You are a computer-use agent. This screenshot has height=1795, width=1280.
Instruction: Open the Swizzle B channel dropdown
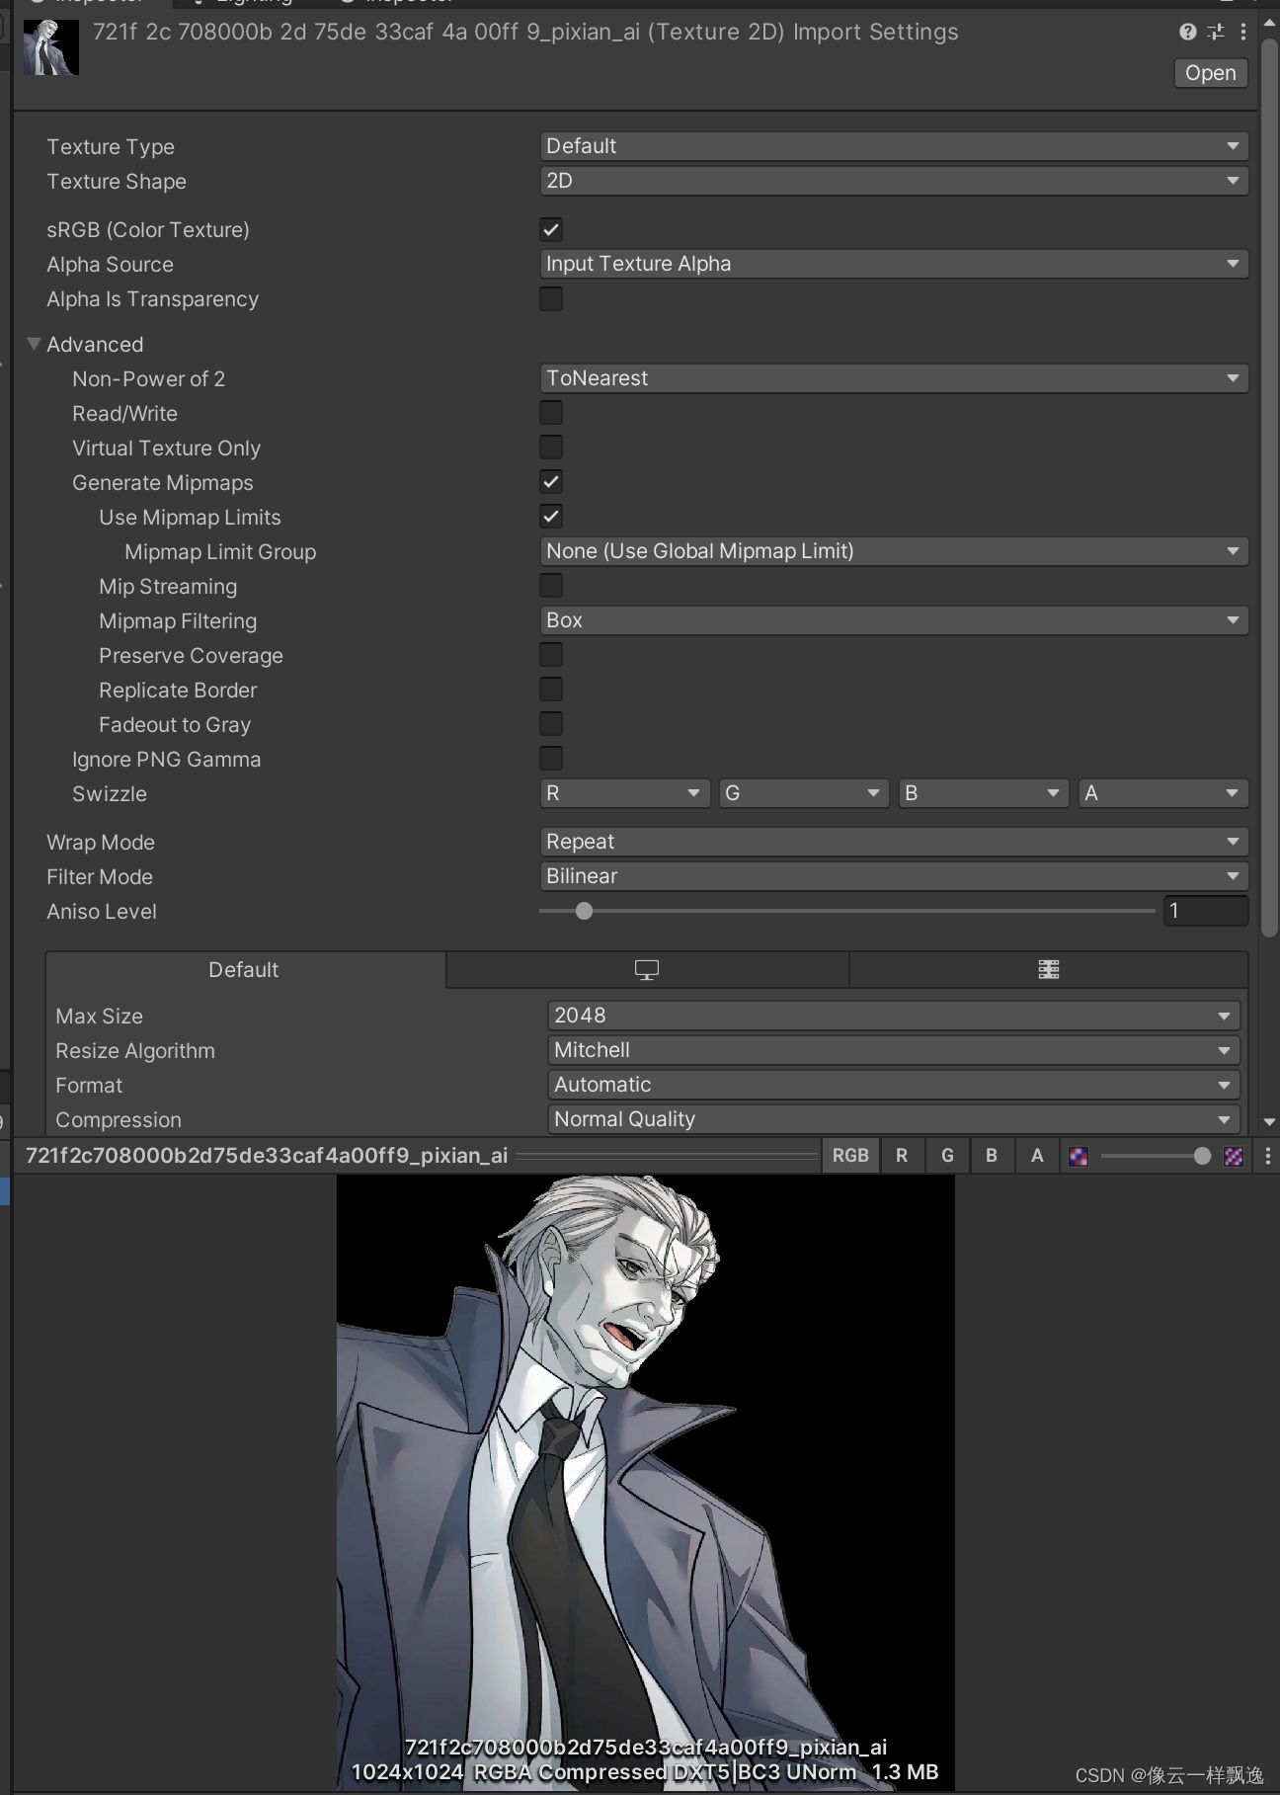[984, 793]
